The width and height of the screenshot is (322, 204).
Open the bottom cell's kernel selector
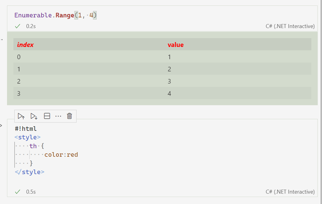(x=290, y=192)
